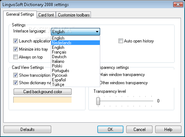Uncheck Show transcription checkbox

15,75
